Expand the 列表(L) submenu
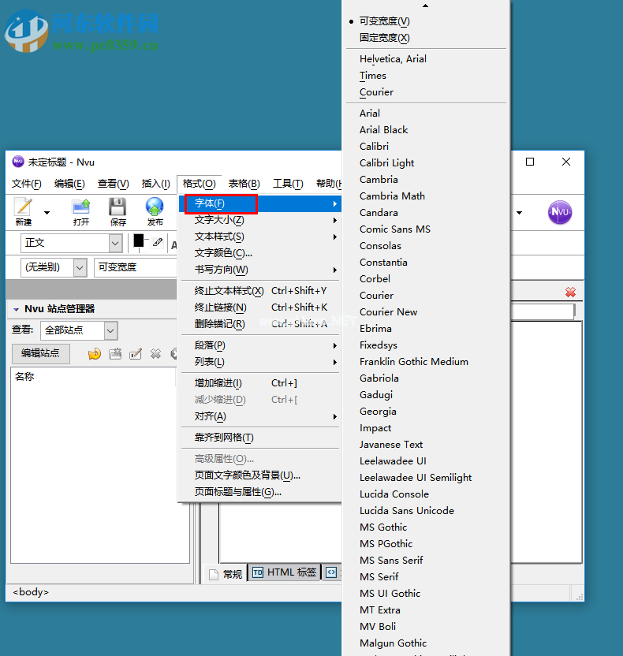The image size is (623, 656). [260, 363]
